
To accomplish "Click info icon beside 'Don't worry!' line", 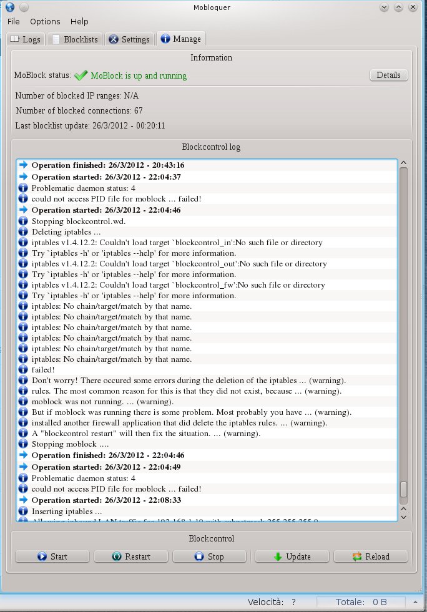I will tap(23, 380).
